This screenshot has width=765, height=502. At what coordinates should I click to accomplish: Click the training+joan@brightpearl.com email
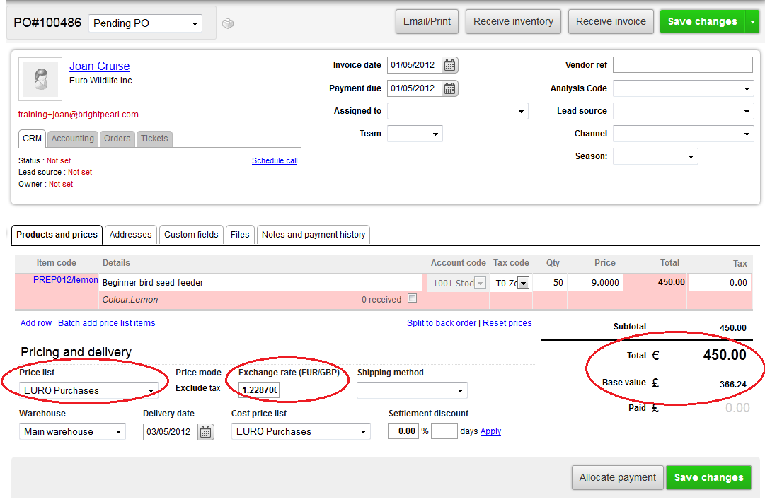click(79, 115)
